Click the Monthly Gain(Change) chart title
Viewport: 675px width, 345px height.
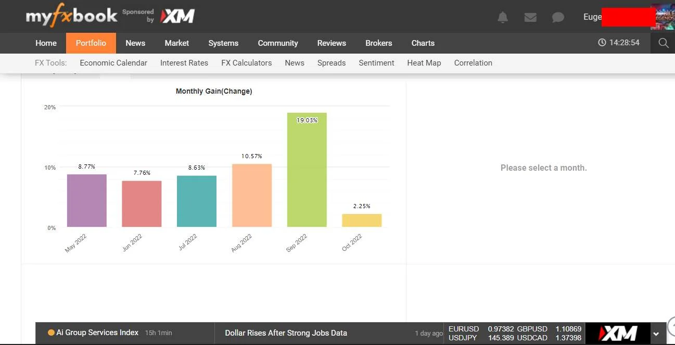(x=214, y=91)
